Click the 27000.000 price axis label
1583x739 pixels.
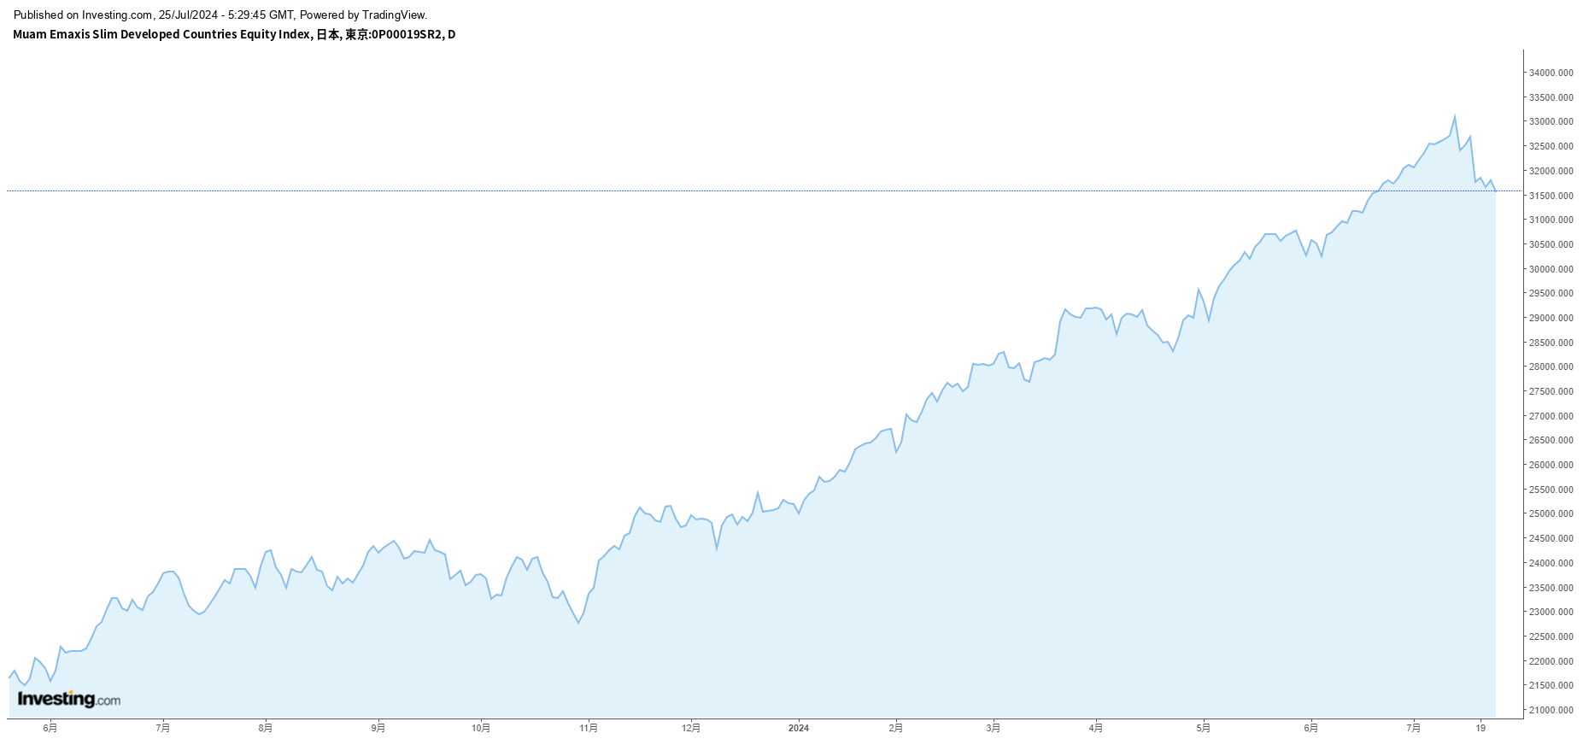[x=1551, y=416]
